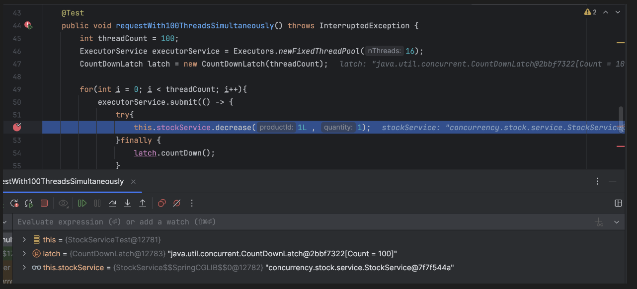Click the productId parameter hint
This screenshot has height=289, width=637.
pos(277,128)
